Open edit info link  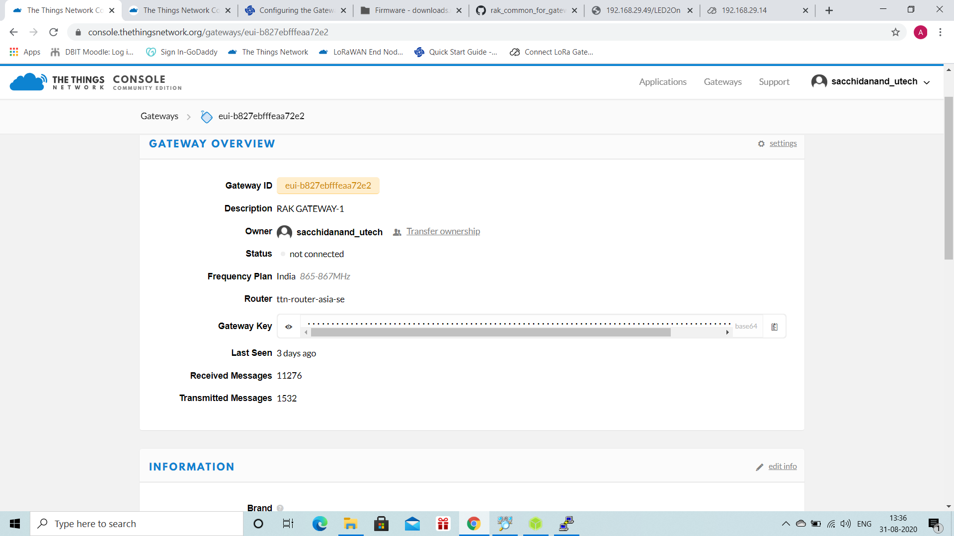[783, 467]
